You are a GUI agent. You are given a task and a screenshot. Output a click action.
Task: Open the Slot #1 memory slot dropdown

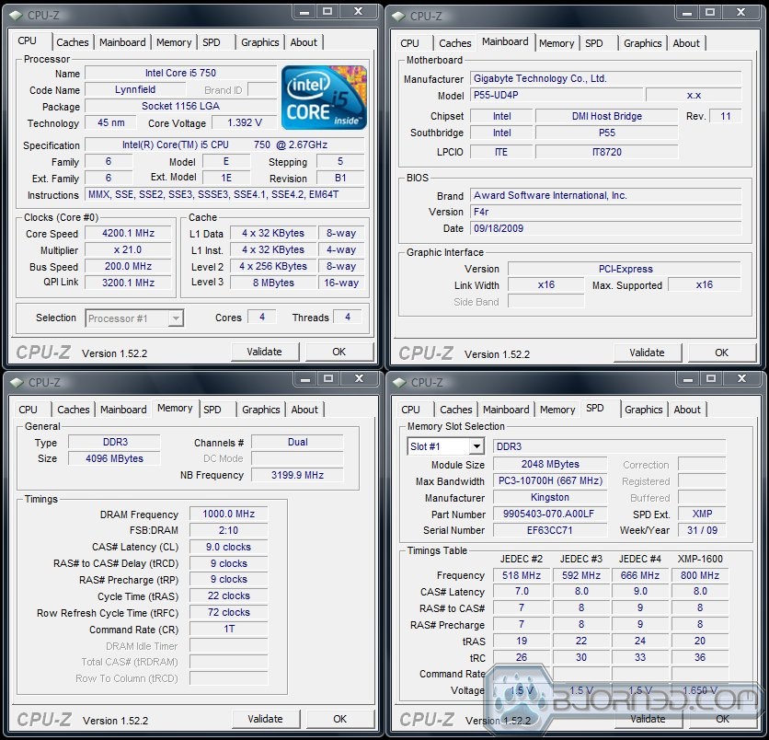coord(446,446)
